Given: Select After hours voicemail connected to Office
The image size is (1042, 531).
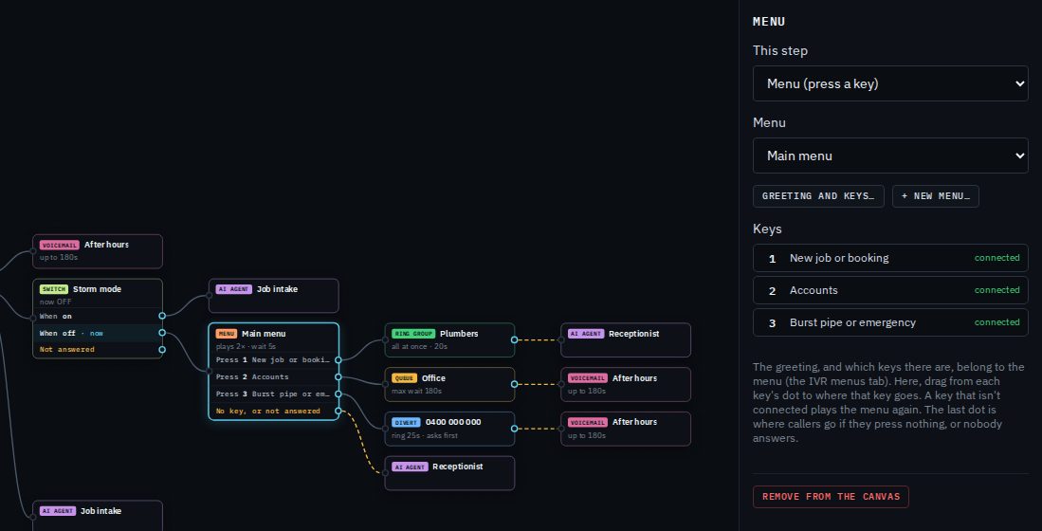Looking at the screenshot, I should coord(626,384).
